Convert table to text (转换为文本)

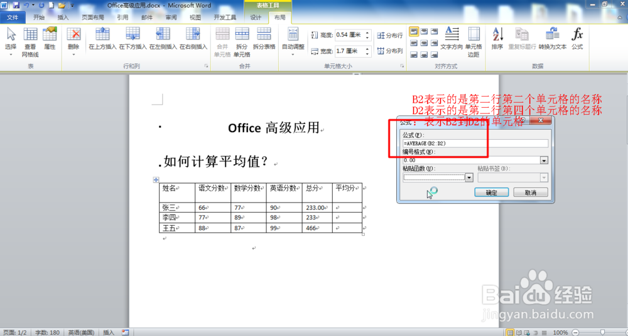[x=553, y=38]
